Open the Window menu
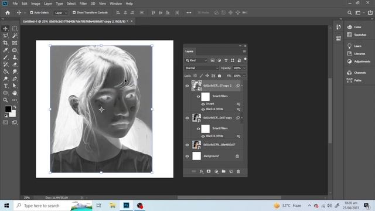Screen dimensions: 375x211 point(116,4)
